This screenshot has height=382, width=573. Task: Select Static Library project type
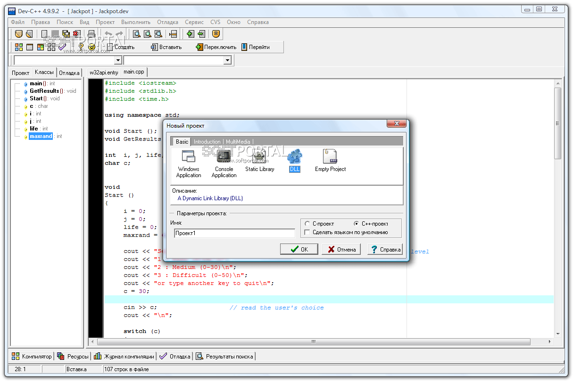pyautogui.click(x=259, y=161)
